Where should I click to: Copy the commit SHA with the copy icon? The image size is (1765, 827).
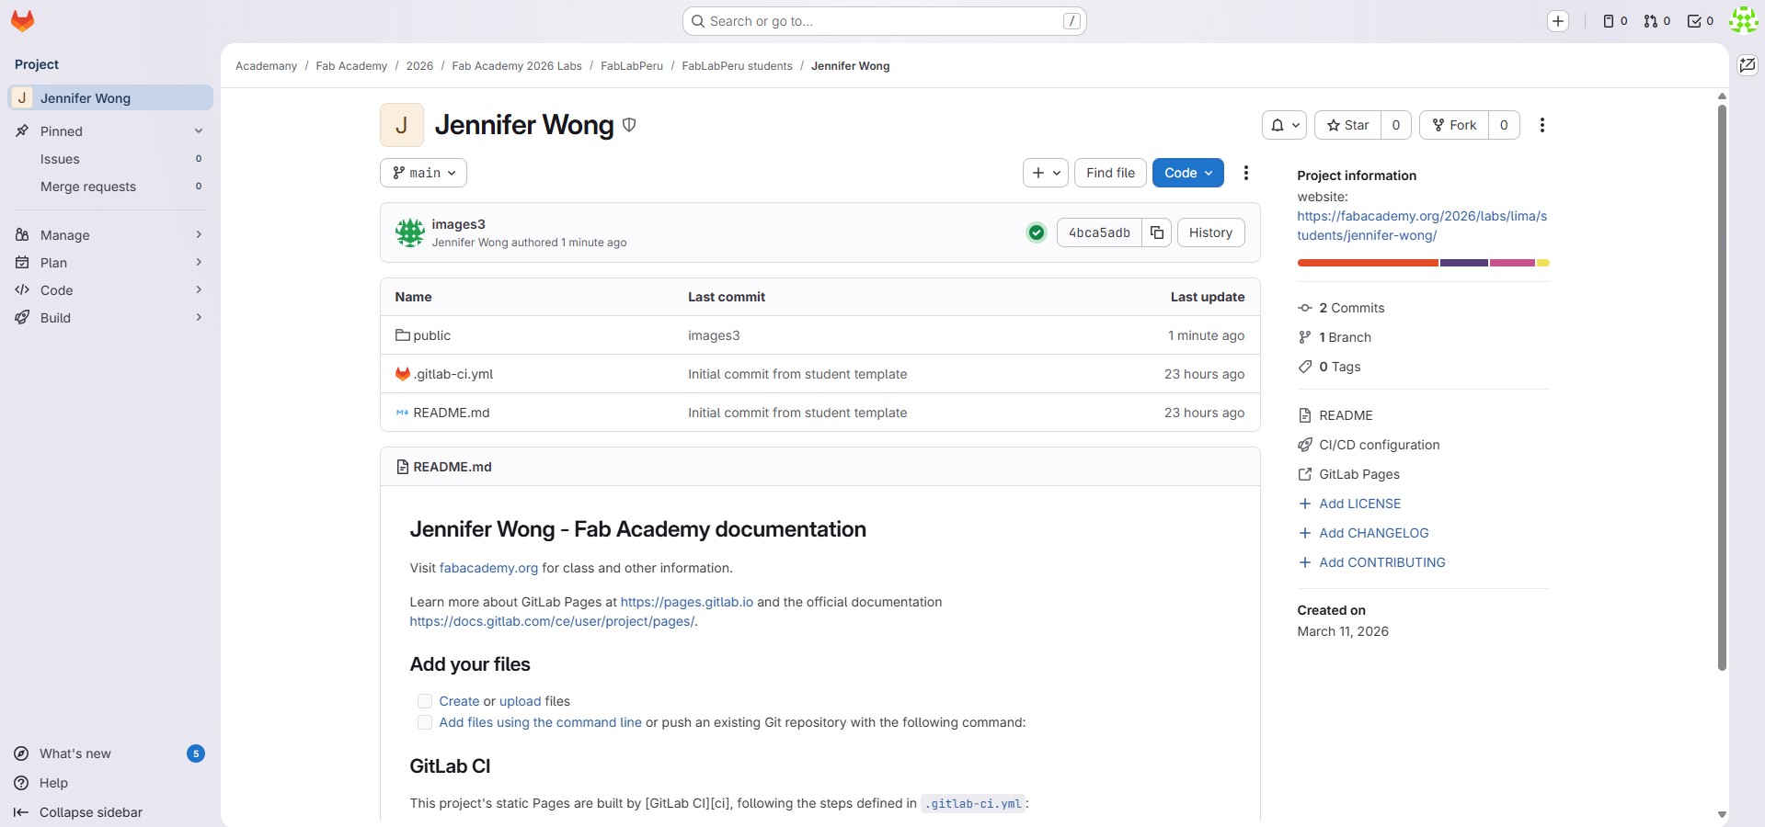click(x=1156, y=232)
